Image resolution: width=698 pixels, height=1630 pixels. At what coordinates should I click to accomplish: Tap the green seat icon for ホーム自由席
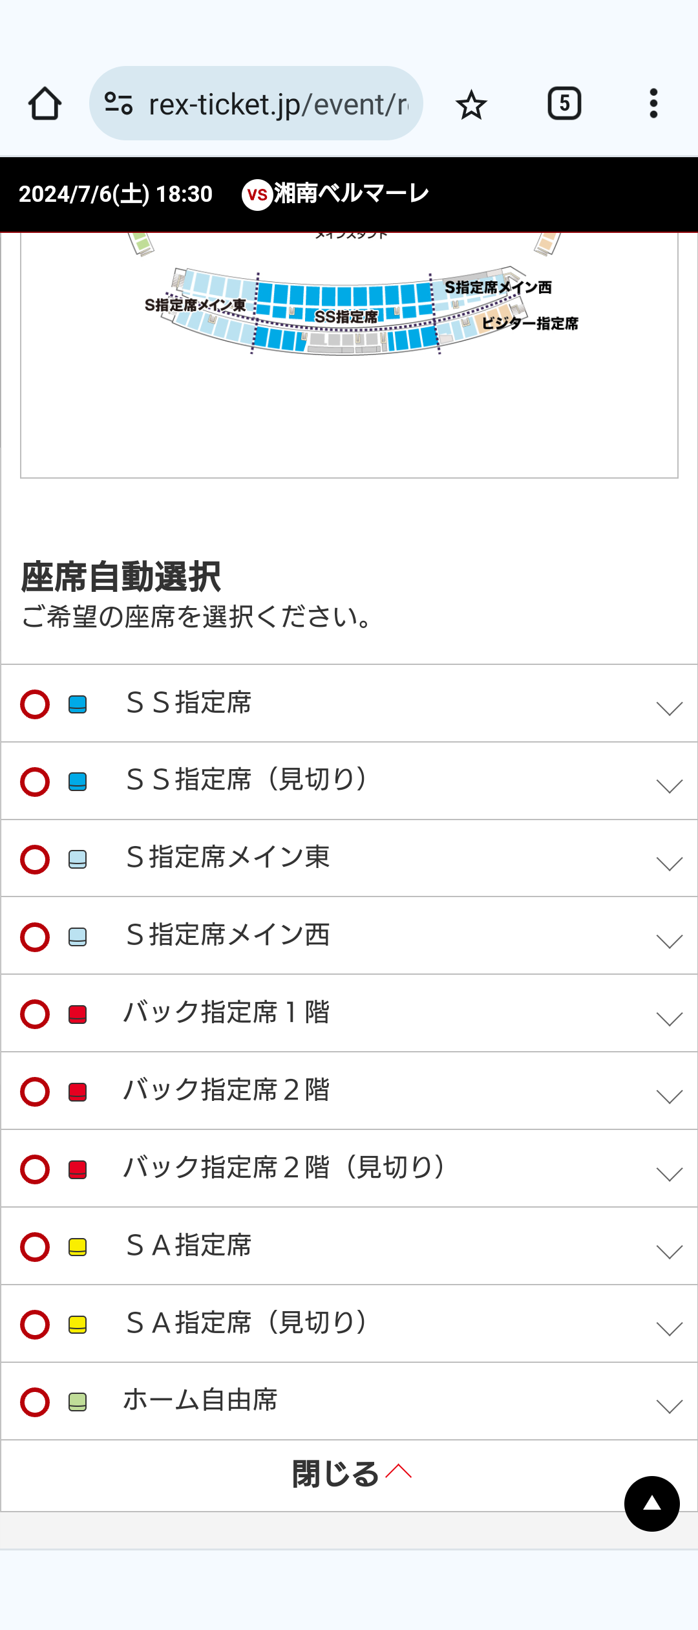point(78,1402)
